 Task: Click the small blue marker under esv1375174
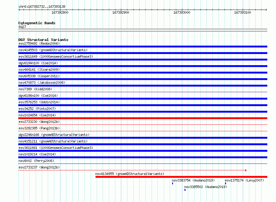226,183
